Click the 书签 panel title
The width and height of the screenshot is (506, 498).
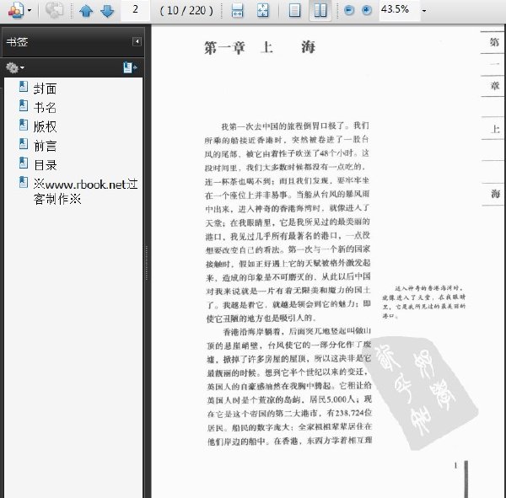[x=17, y=42]
